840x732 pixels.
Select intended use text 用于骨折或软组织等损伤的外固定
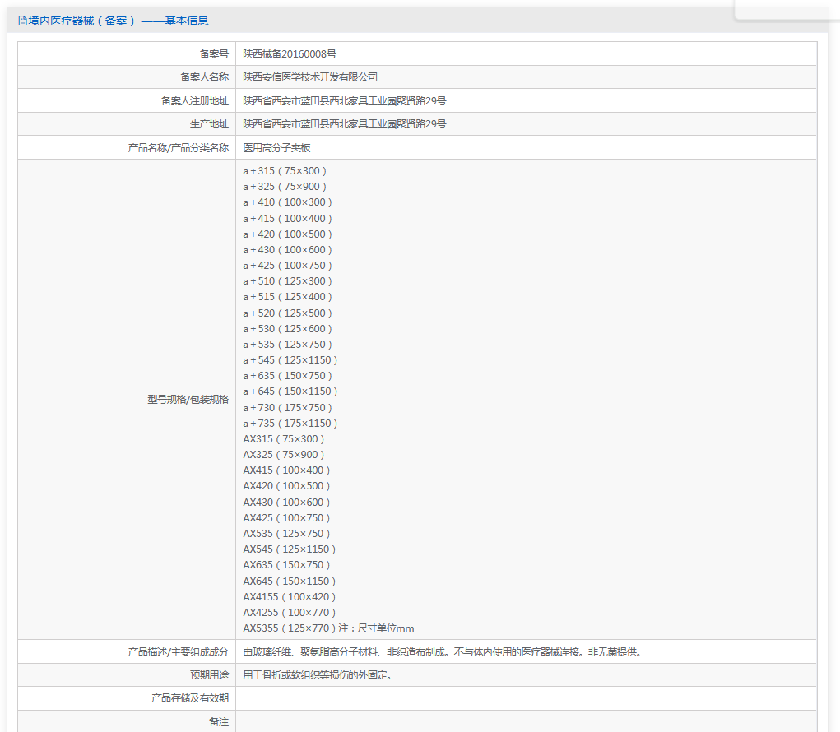318,675
